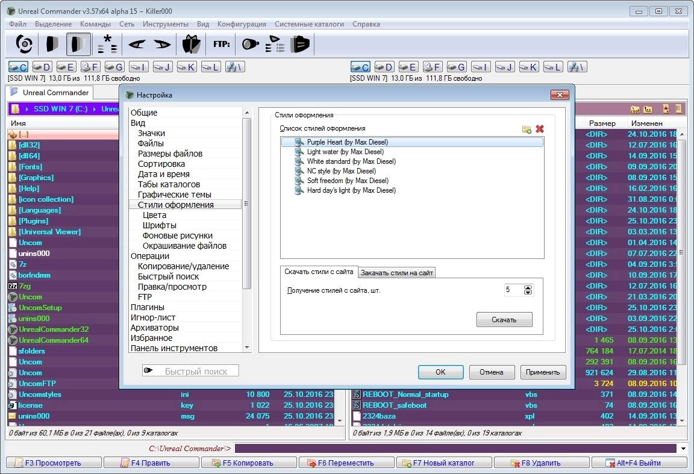Switch left panel to drive G
This screenshot has width=694, height=474.
(x=114, y=67)
